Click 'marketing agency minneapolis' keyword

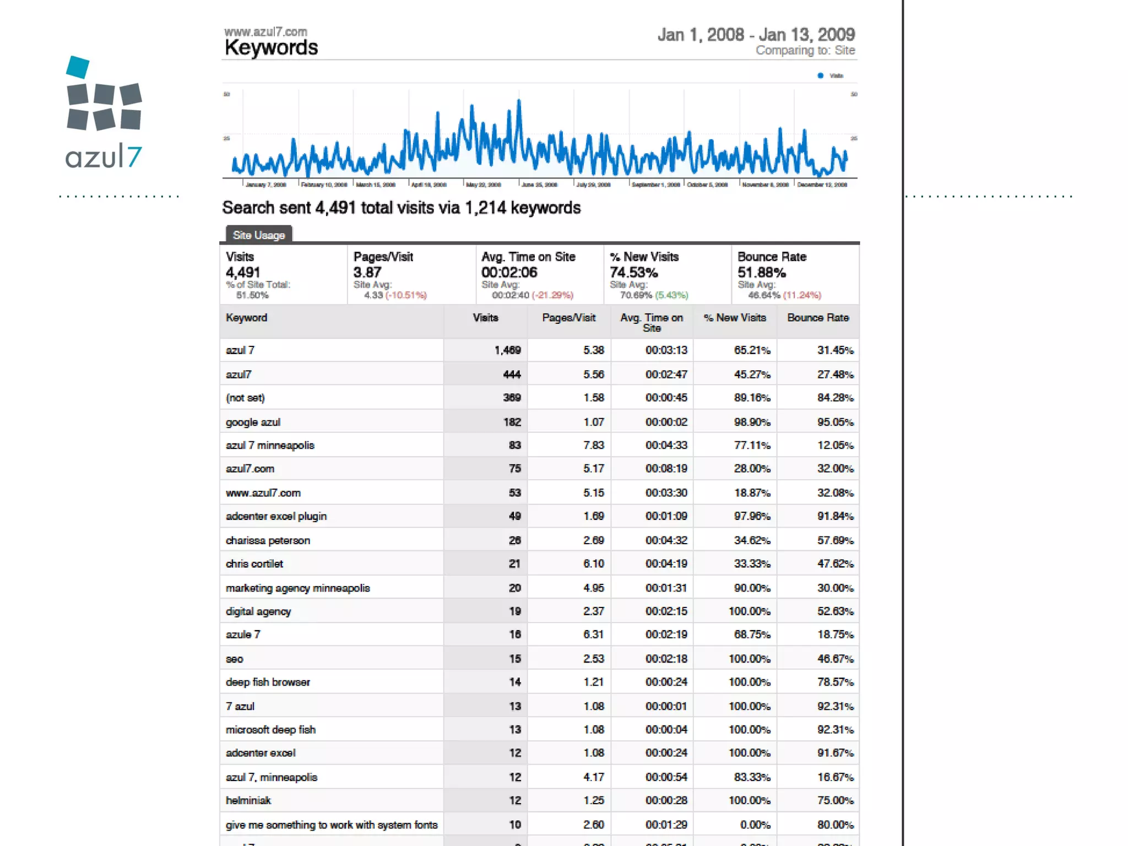(x=297, y=588)
